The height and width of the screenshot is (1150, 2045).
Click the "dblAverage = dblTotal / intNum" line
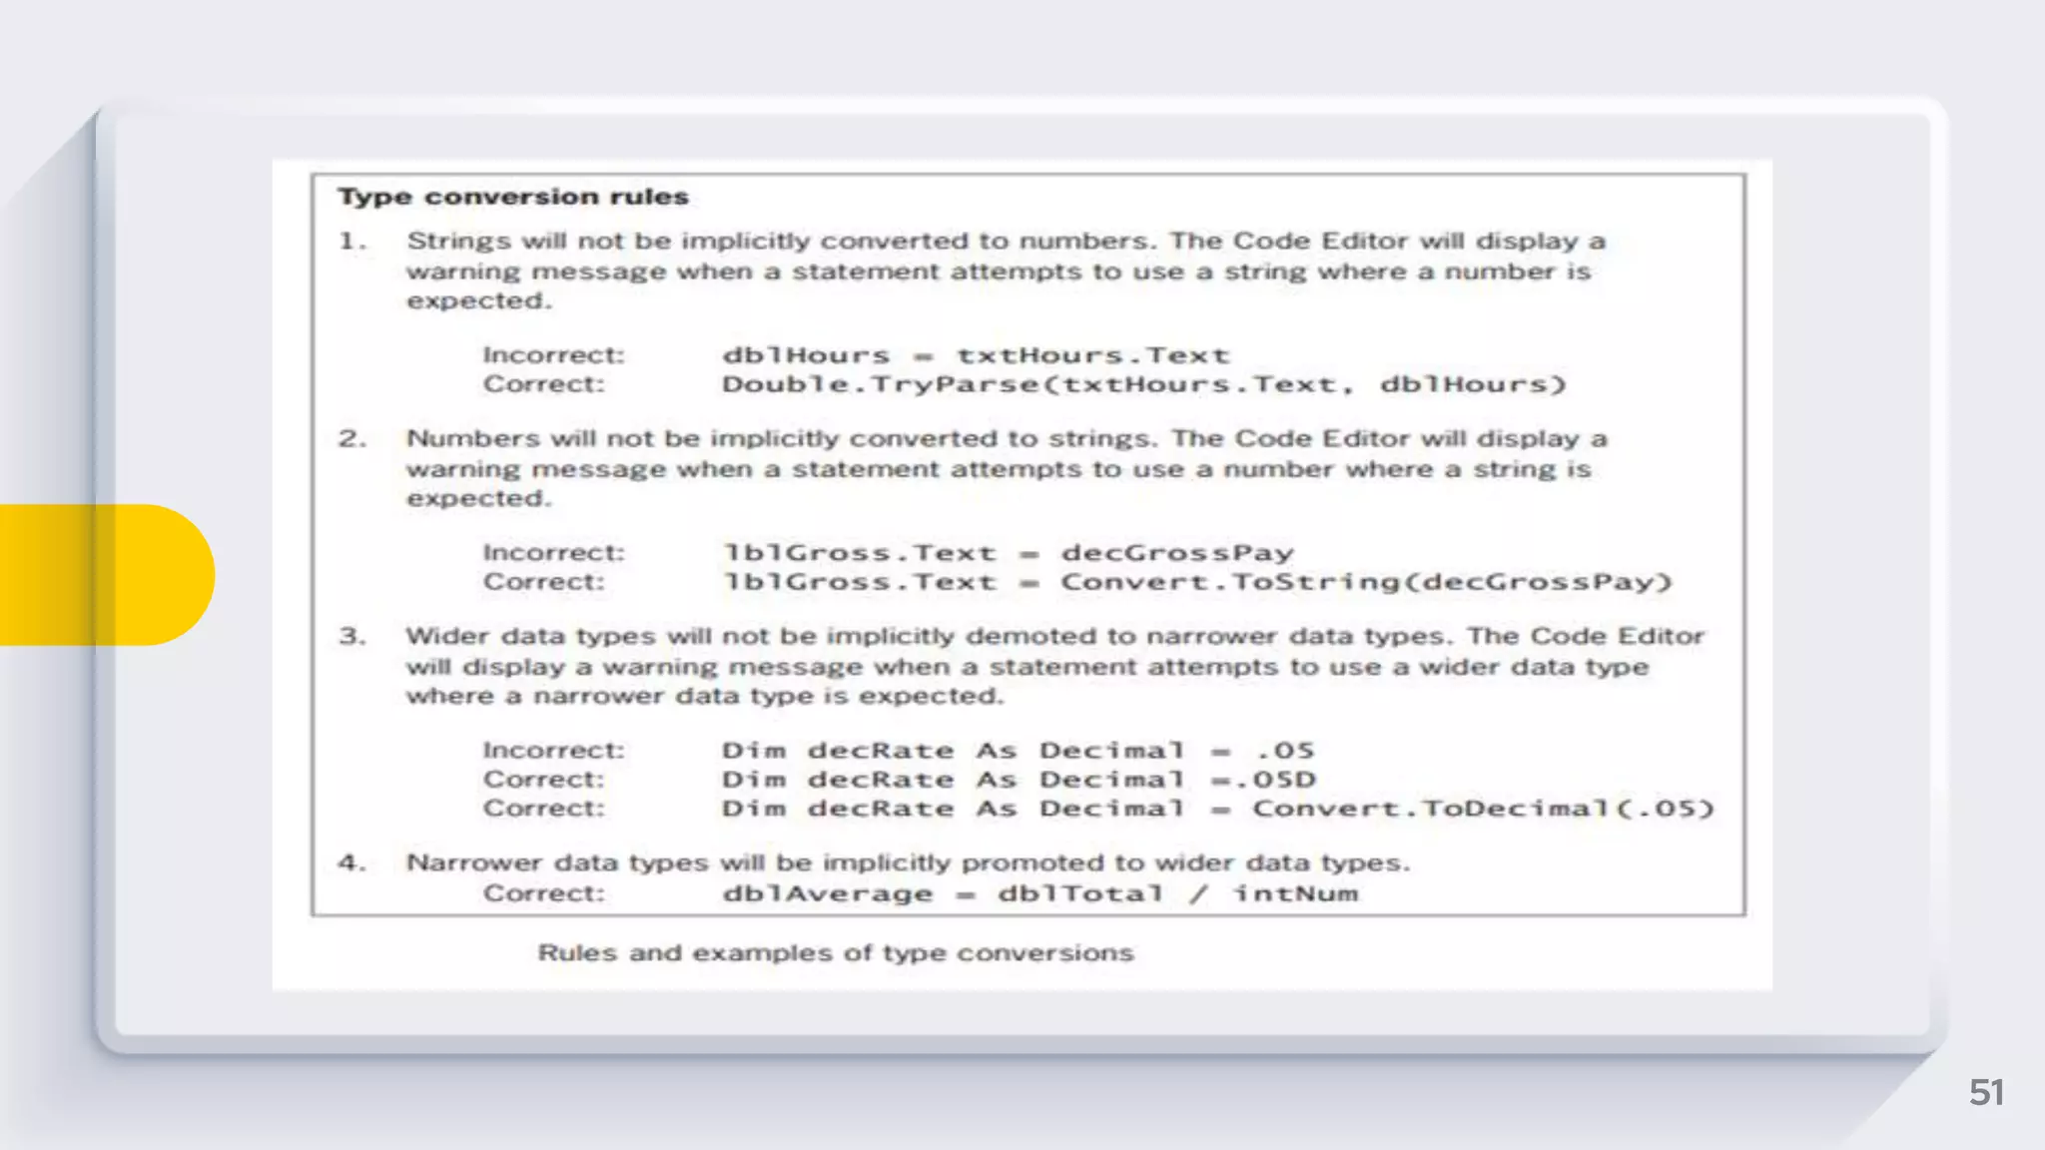(1039, 893)
